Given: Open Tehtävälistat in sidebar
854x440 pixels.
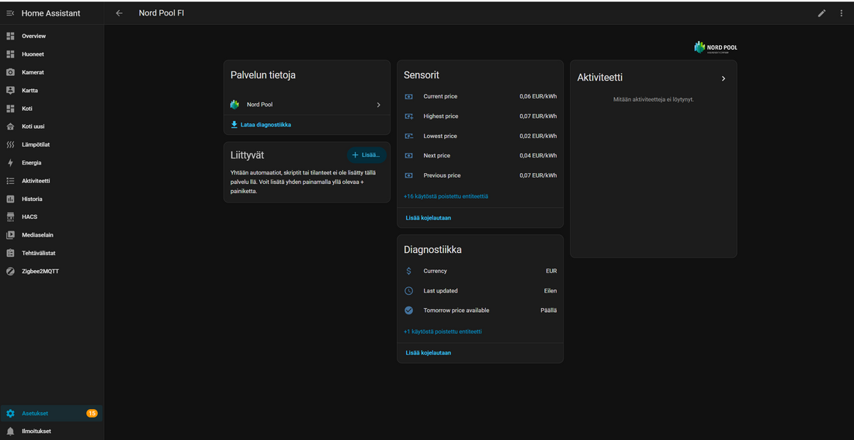Looking at the screenshot, I should 52,253.
